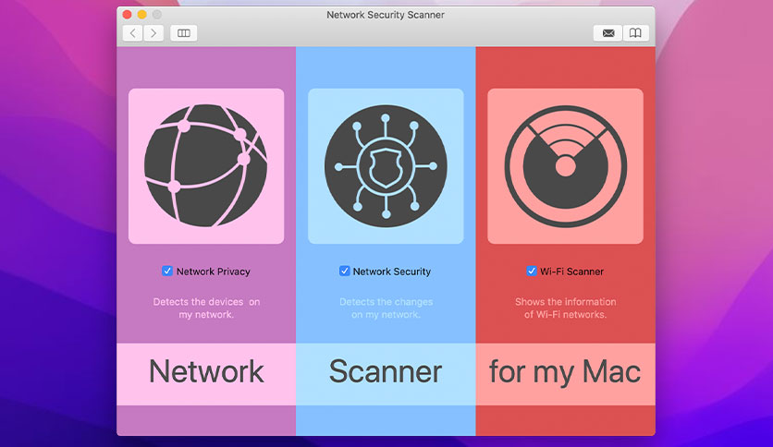Minimize the window with yellow button
This screenshot has width=773, height=447.
point(142,15)
